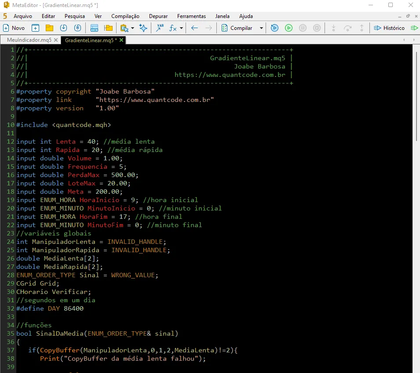The height and width of the screenshot is (373, 420).
Task: Open the Compilação menu
Action: click(x=125, y=16)
